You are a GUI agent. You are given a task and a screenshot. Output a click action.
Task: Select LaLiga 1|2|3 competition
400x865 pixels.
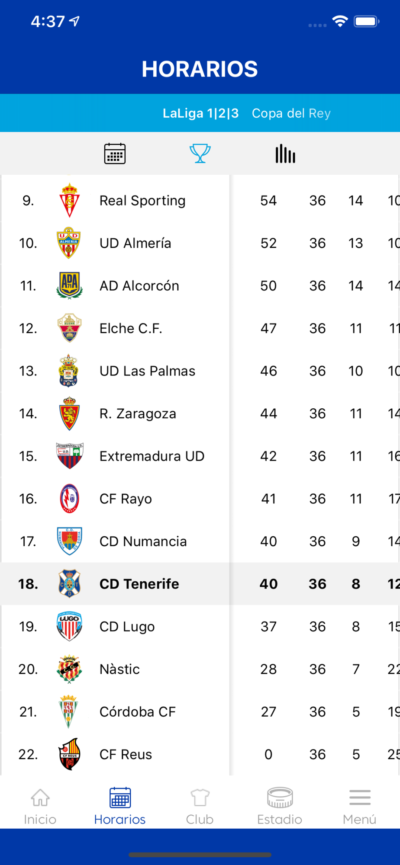200,113
